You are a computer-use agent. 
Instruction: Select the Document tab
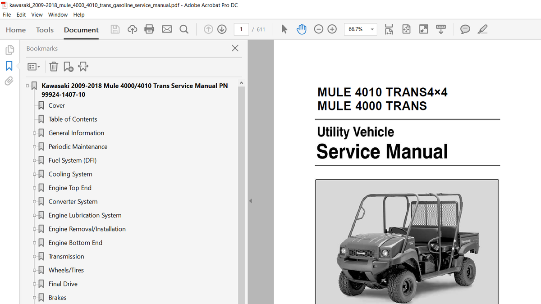pos(81,30)
